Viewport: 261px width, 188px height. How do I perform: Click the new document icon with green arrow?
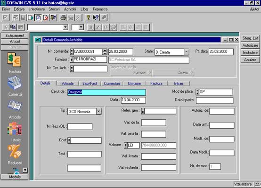[31, 17]
